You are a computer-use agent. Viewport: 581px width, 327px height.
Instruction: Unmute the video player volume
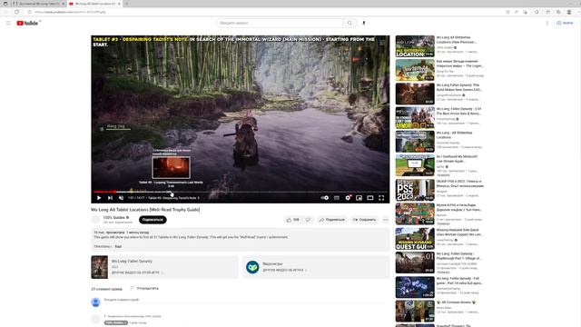(x=121, y=198)
